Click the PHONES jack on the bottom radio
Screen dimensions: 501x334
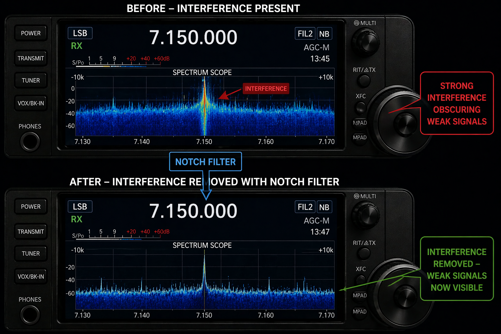(30, 315)
